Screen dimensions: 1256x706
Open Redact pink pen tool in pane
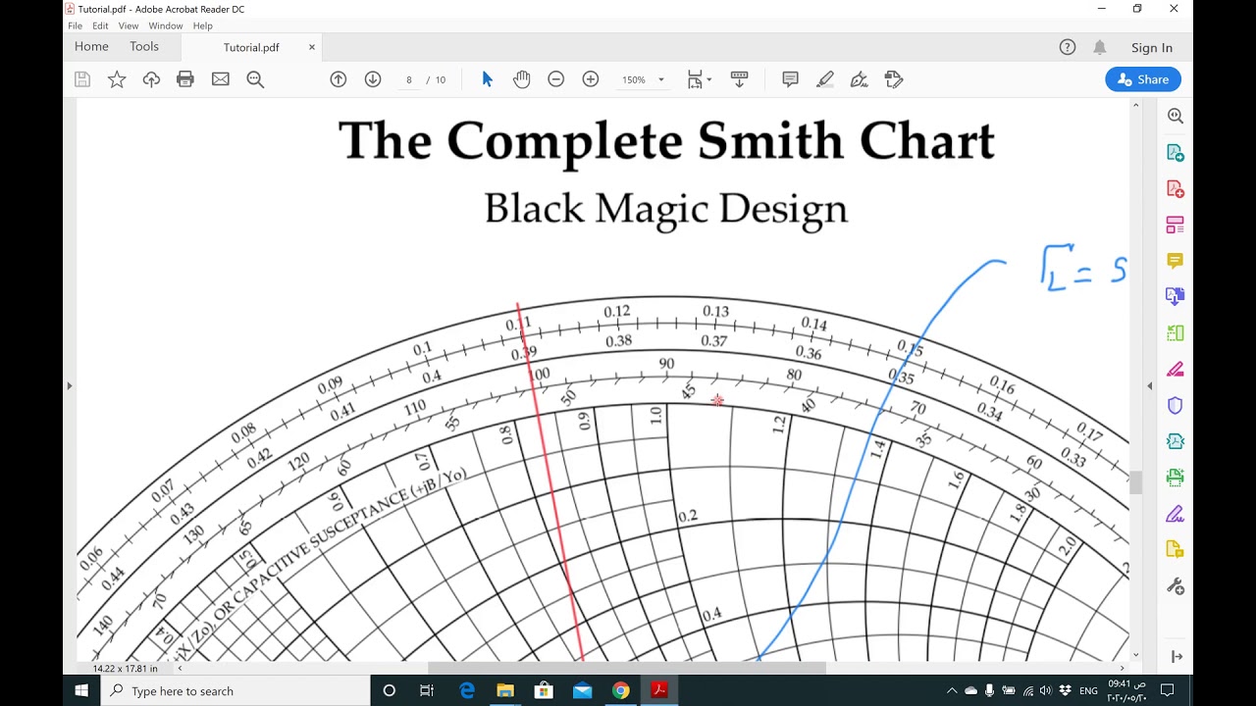click(x=1175, y=369)
